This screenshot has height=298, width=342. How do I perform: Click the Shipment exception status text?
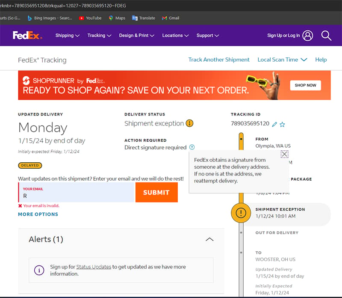[154, 123]
